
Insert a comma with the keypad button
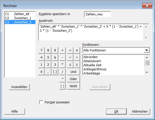point(48,72)
